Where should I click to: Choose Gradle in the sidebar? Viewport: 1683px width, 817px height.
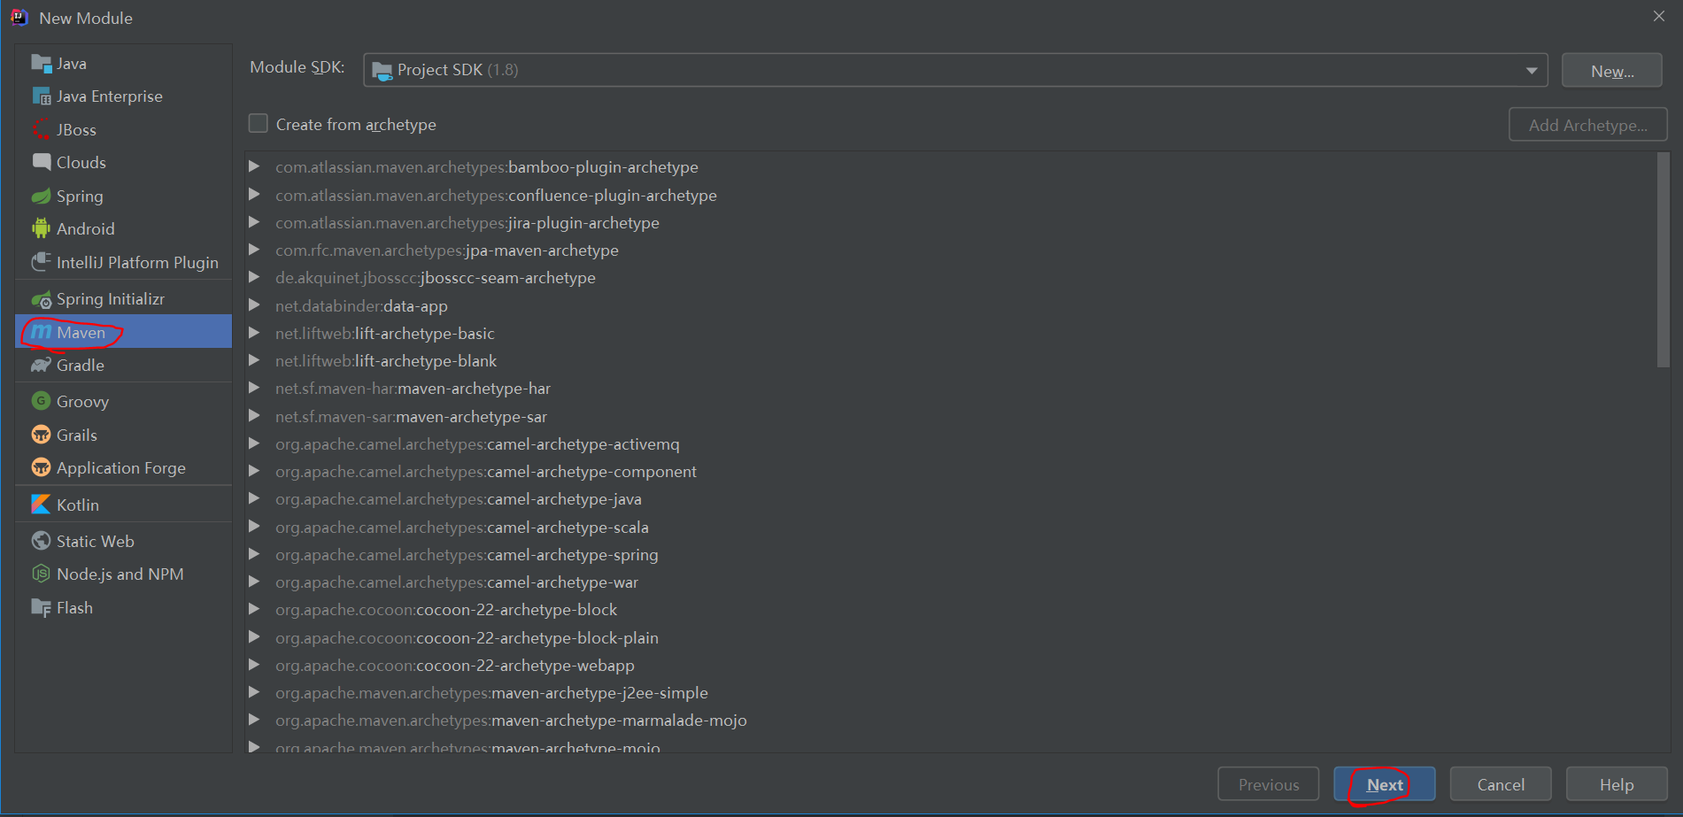[124, 365]
